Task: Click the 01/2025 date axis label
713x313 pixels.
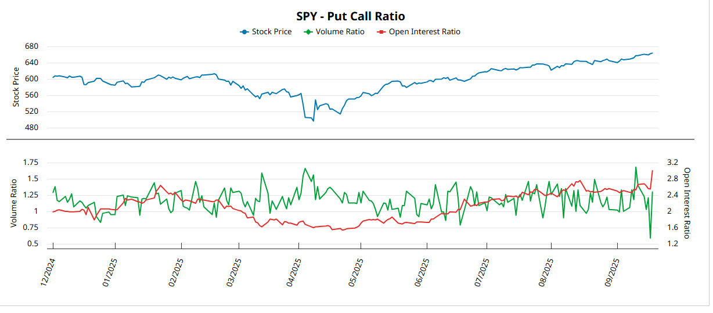Action: 109,272
